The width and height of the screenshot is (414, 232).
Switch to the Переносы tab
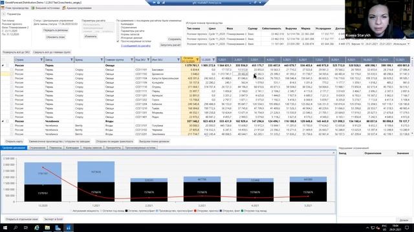pos(56,148)
